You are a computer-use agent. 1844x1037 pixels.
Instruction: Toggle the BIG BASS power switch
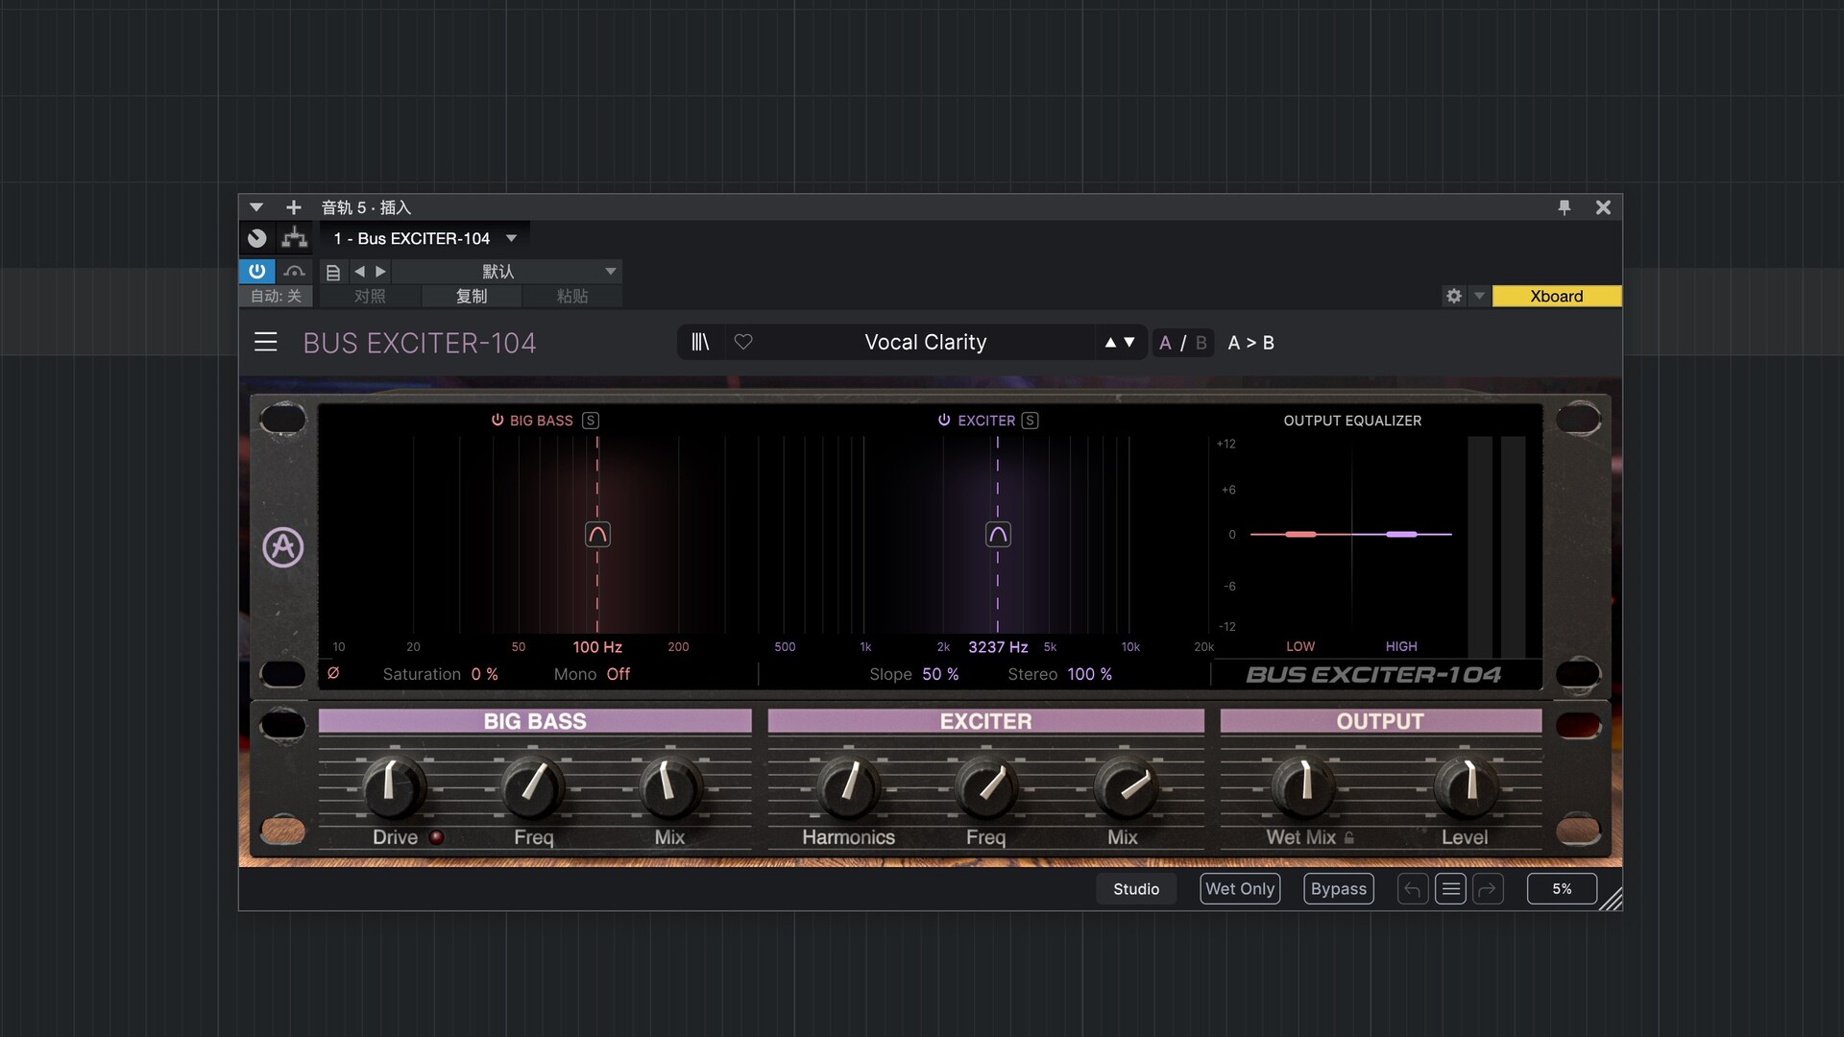(x=497, y=421)
